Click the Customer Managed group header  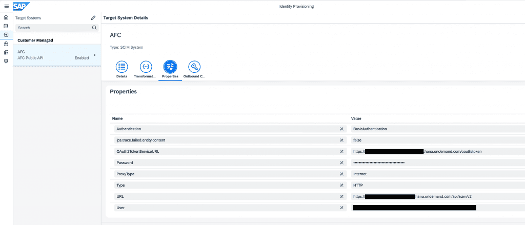pyautogui.click(x=35, y=40)
